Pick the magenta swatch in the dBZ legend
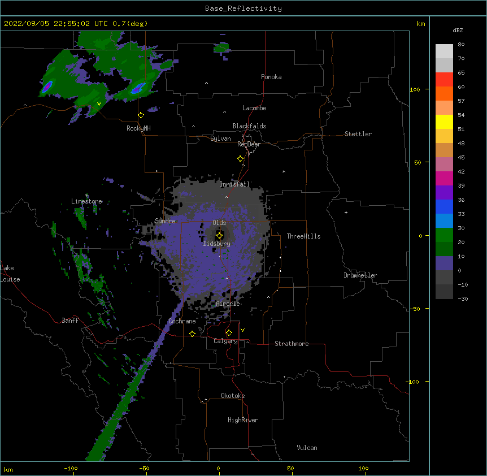Viewport: 487px width, 476px height. point(444,178)
